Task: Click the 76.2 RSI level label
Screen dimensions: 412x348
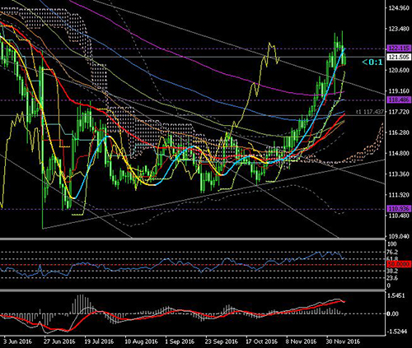Action: point(392,252)
